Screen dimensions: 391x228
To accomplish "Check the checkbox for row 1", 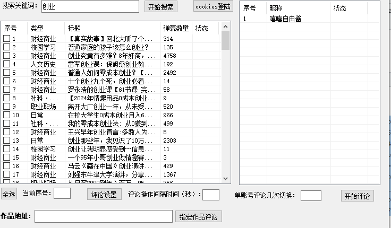I will tap(6, 39).
